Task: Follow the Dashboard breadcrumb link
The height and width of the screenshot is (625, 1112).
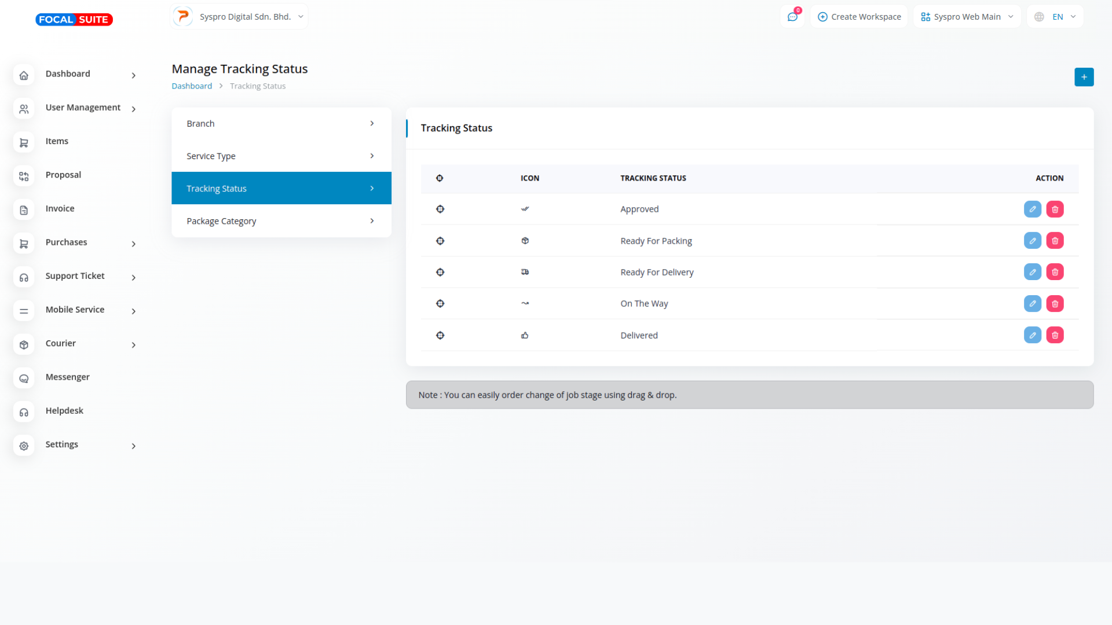Action: 192,86
